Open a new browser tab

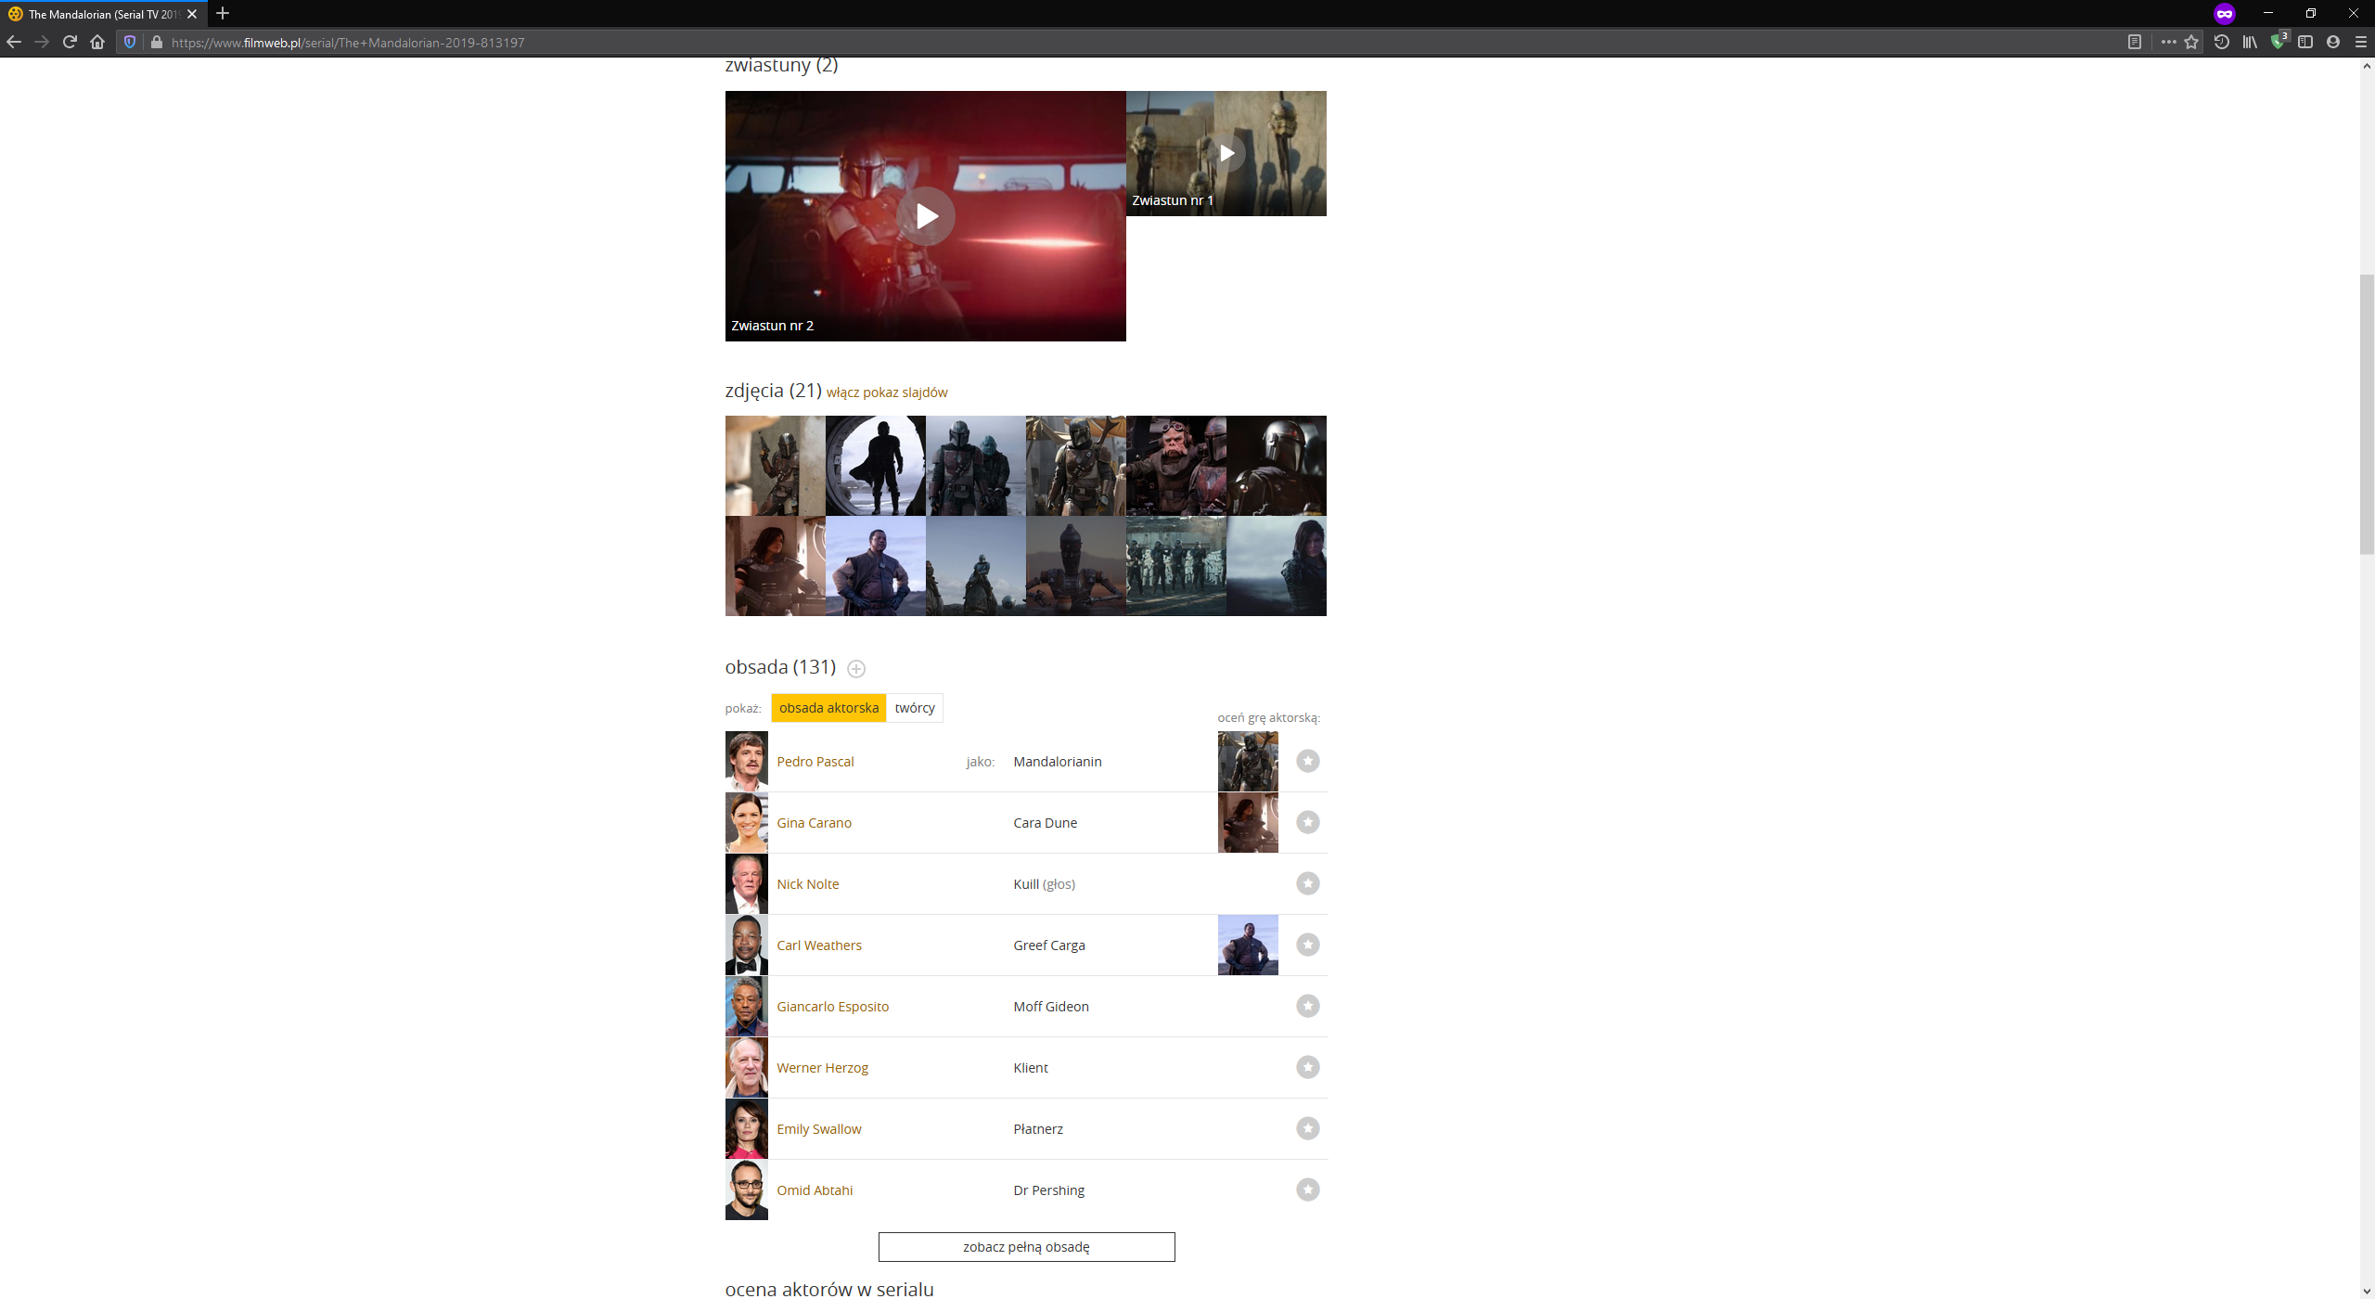pos(222,14)
